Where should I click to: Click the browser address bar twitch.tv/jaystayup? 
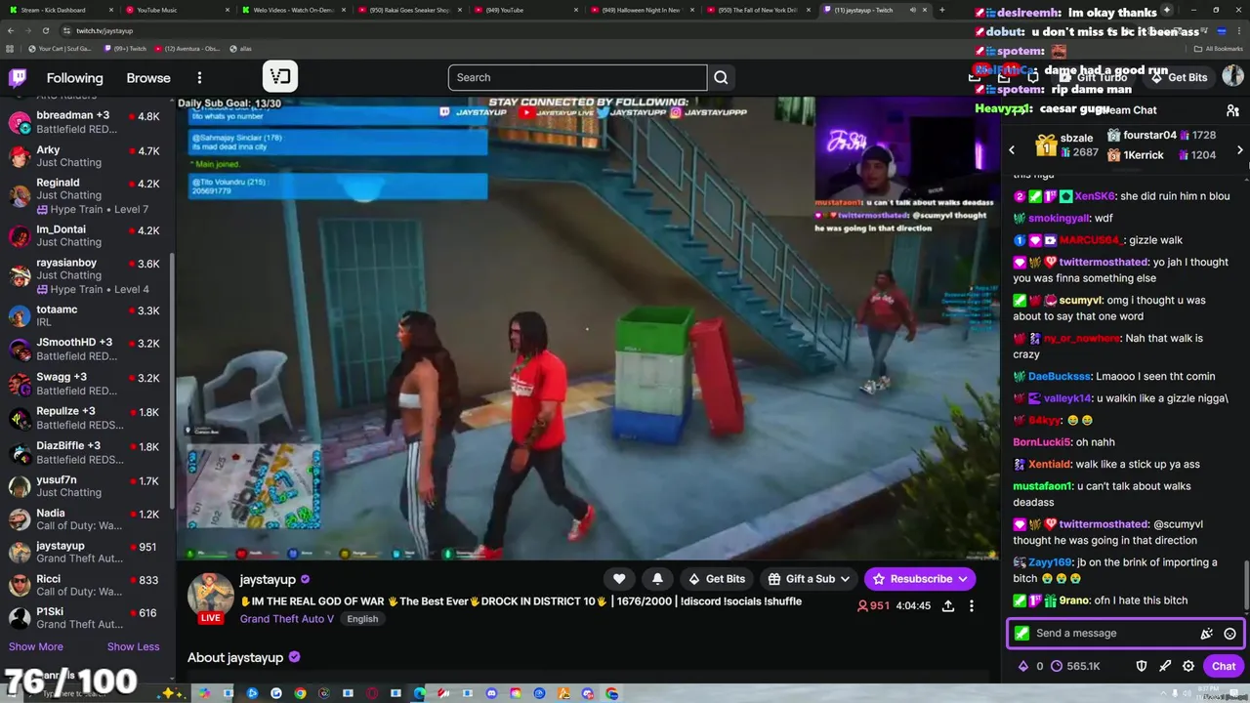[103, 30]
